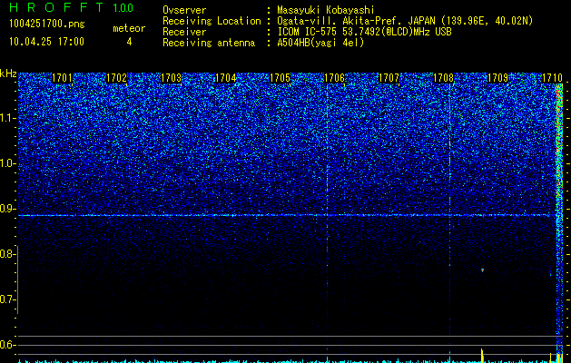Click the 1710 time marker
This screenshot has width=571, height=363.
553,78
